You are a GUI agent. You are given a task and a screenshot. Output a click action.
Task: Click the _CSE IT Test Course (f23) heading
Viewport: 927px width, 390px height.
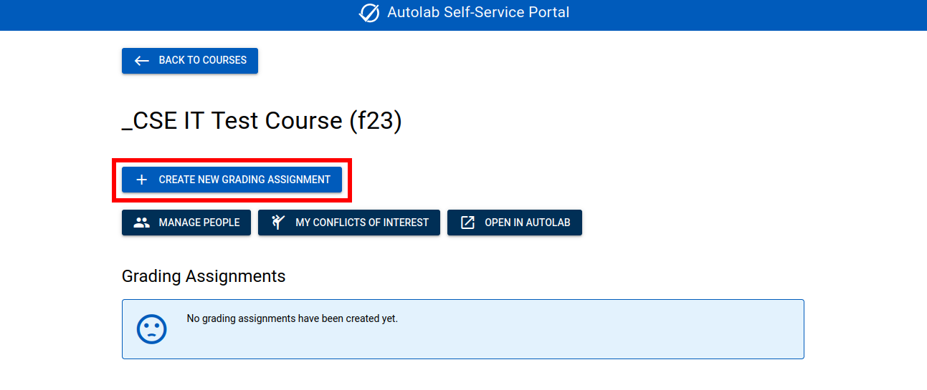pyautogui.click(x=262, y=121)
